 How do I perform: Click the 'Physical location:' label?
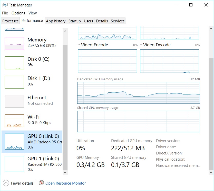171,159
